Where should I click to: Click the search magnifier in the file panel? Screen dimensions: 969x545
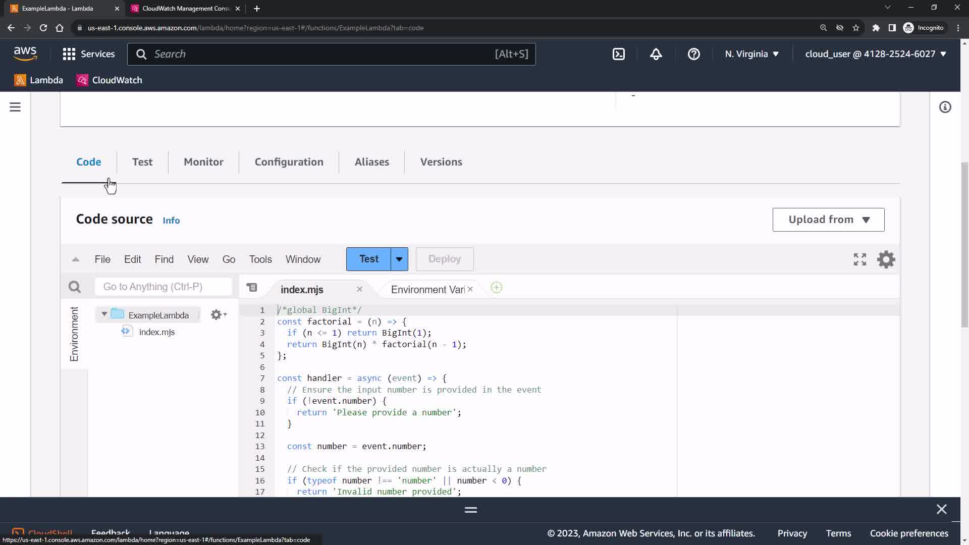click(75, 287)
